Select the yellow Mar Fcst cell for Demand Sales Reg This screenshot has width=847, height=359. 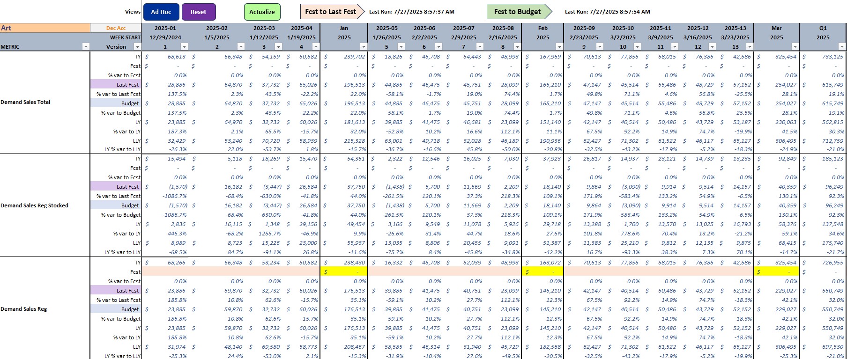(x=777, y=272)
